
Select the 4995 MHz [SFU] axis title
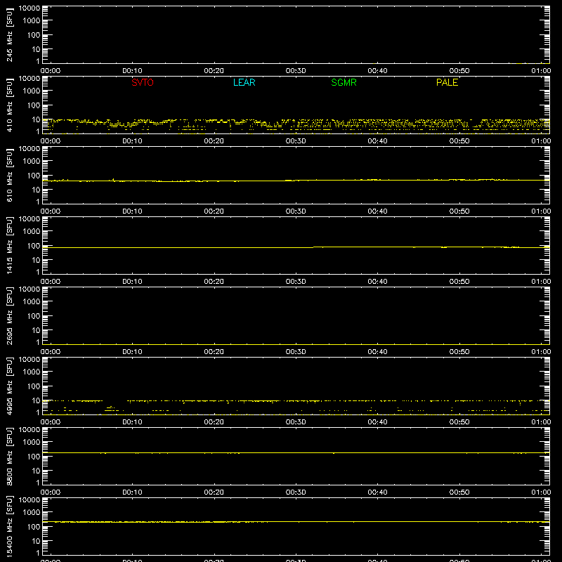tap(9, 386)
